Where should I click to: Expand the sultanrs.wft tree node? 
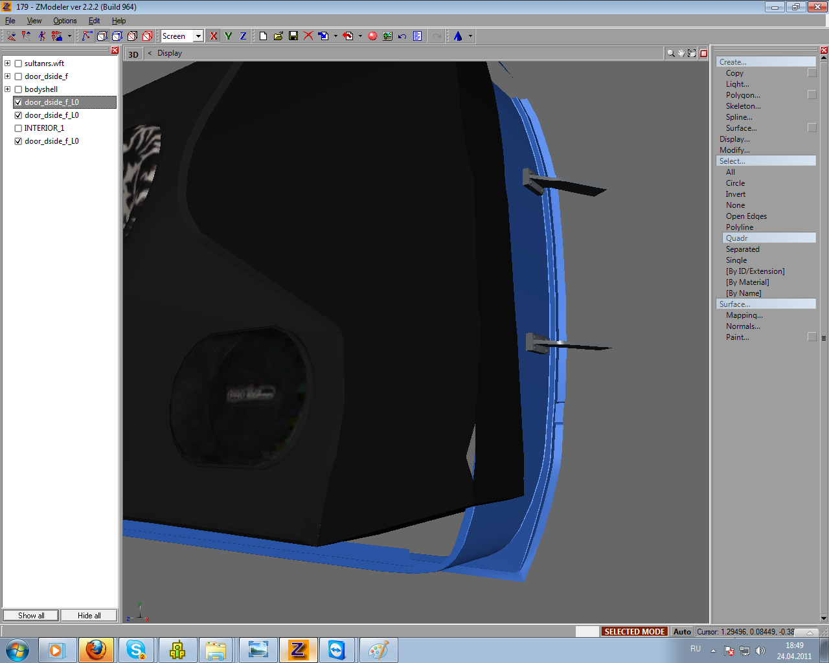(7, 63)
